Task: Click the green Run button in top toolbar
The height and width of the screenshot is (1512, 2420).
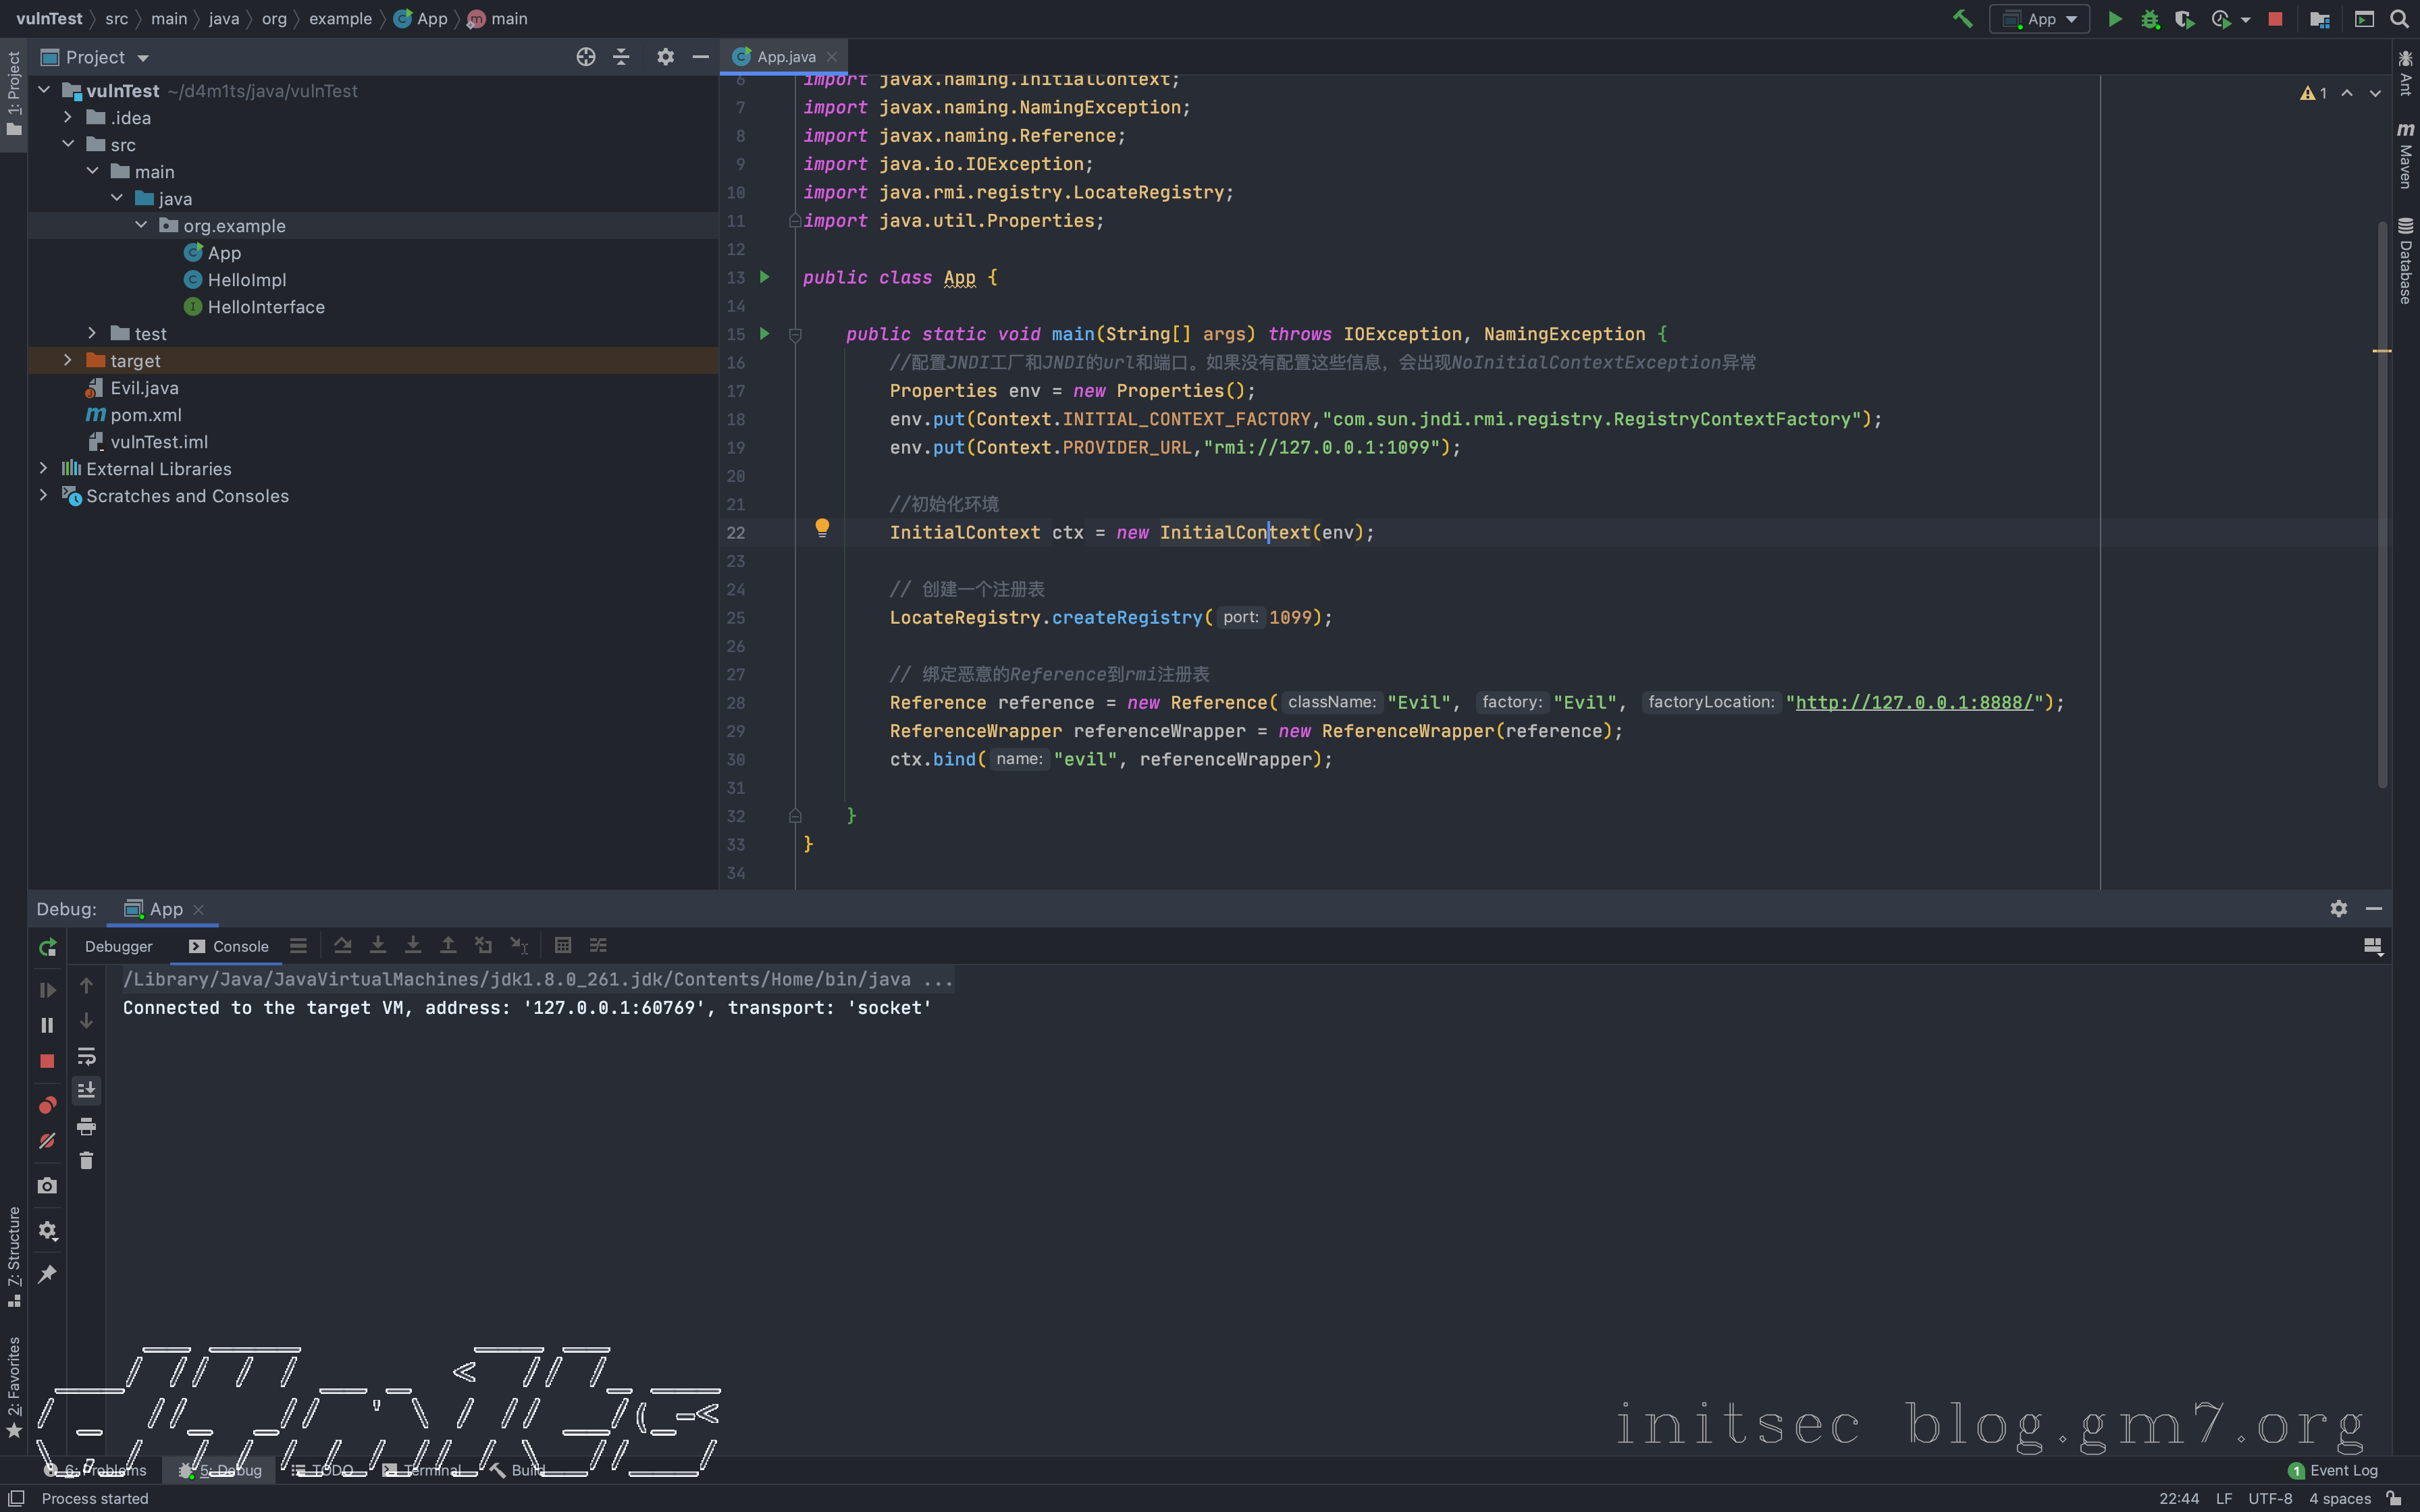Action: [x=2115, y=19]
